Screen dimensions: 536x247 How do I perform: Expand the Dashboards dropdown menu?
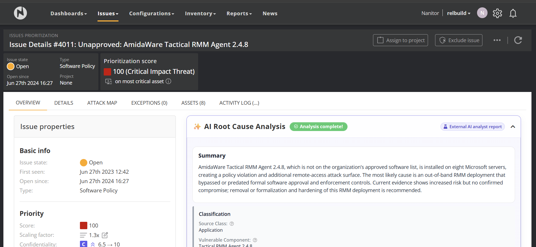coord(69,14)
